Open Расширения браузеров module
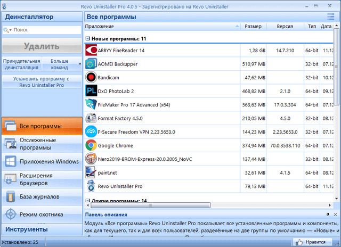Image resolution: width=341 pixels, height=247 pixels. [42, 179]
